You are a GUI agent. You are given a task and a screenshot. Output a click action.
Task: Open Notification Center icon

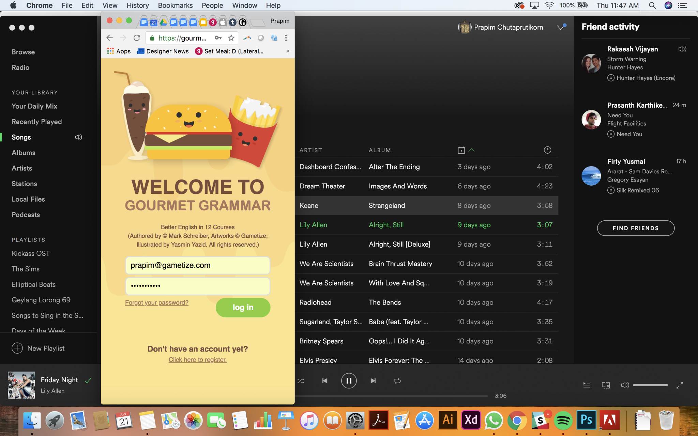[x=682, y=5]
